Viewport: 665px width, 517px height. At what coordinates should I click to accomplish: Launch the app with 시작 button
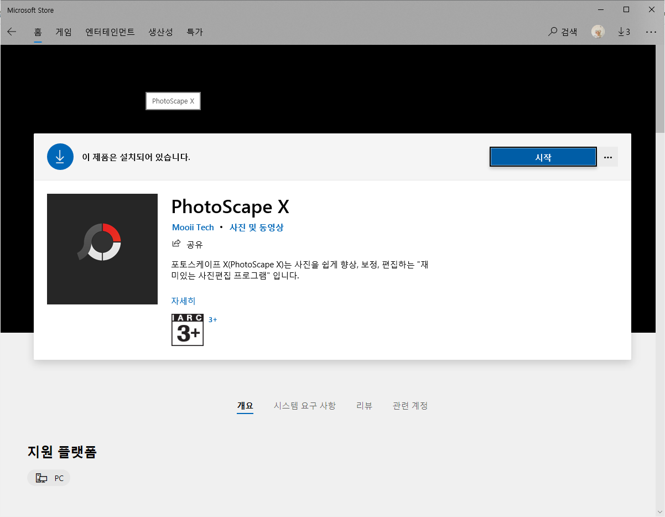tap(543, 157)
